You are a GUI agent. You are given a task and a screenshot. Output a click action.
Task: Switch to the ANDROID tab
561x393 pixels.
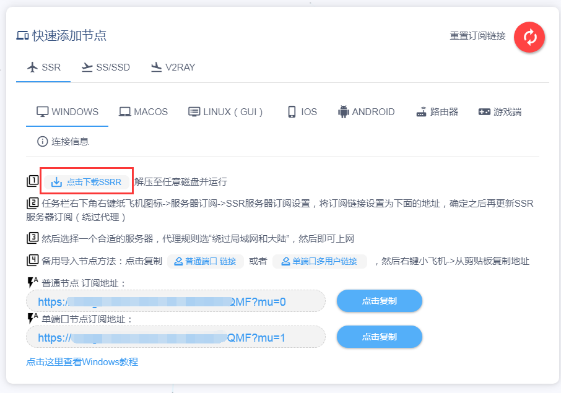pos(367,112)
